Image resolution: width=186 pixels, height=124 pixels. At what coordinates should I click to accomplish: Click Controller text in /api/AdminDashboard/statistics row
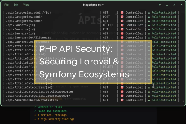[134, 100]
